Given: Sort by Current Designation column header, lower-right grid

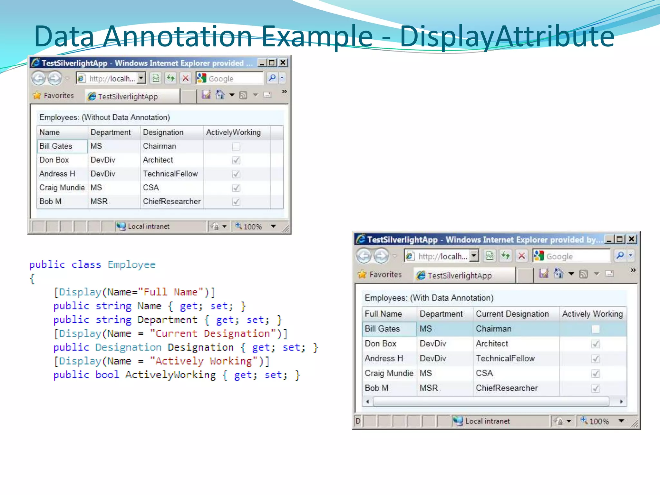Looking at the screenshot, I should tap(516, 314).
